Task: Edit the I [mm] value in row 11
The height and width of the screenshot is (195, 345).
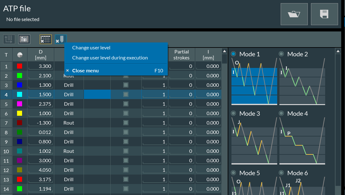Action: [208, 161]
